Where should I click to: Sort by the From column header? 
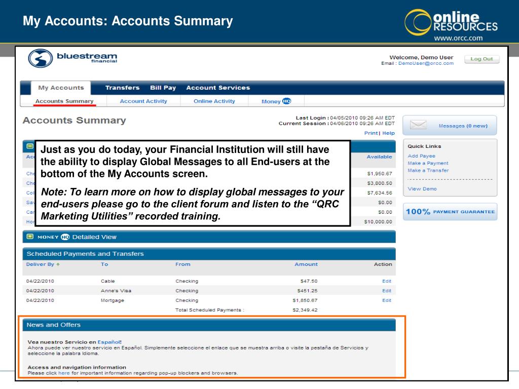coord(182,264)
